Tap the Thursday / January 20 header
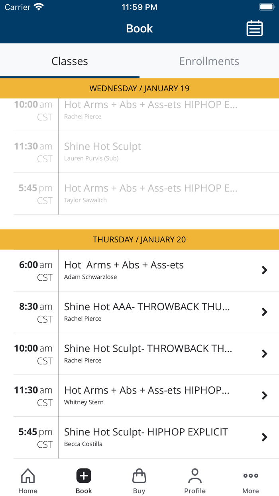The image size is (279, 496). pos(139,240)
